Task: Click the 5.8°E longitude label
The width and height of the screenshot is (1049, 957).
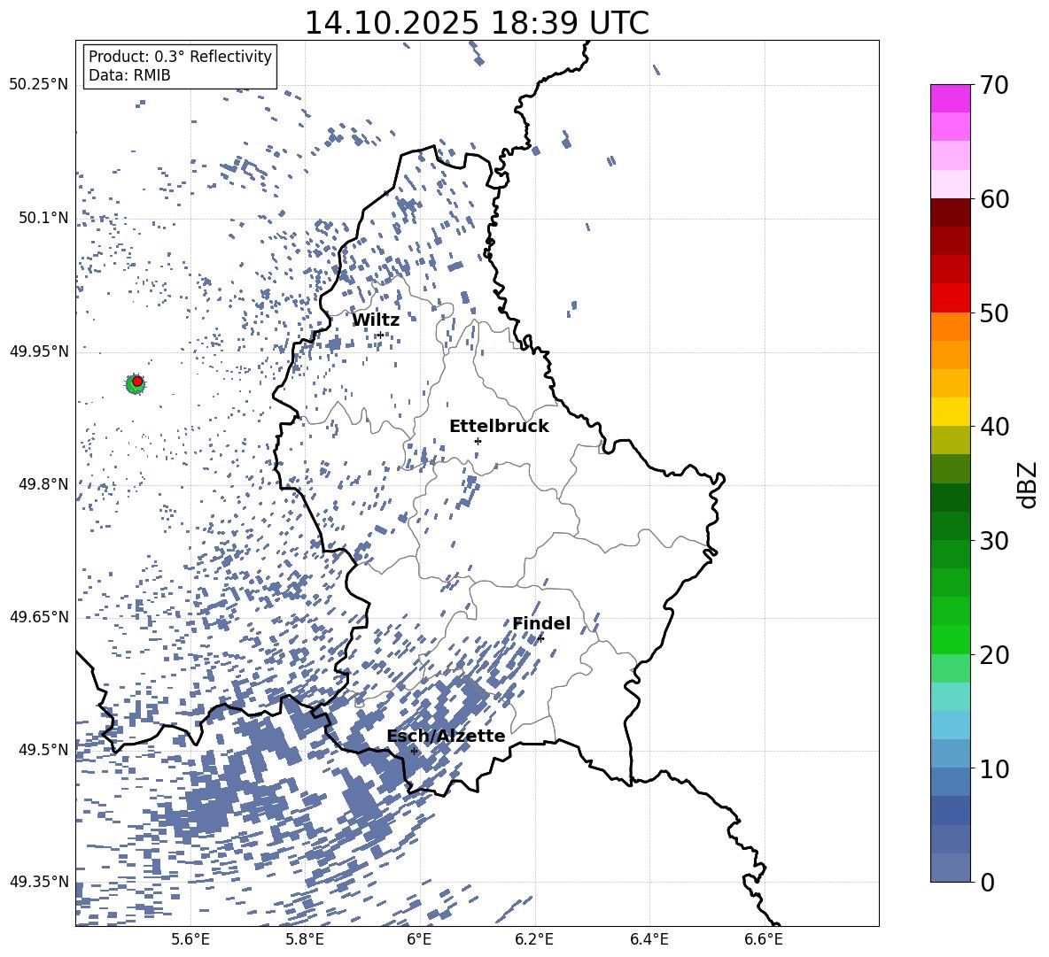Action: pyautogui.click(x=305, y=939)
